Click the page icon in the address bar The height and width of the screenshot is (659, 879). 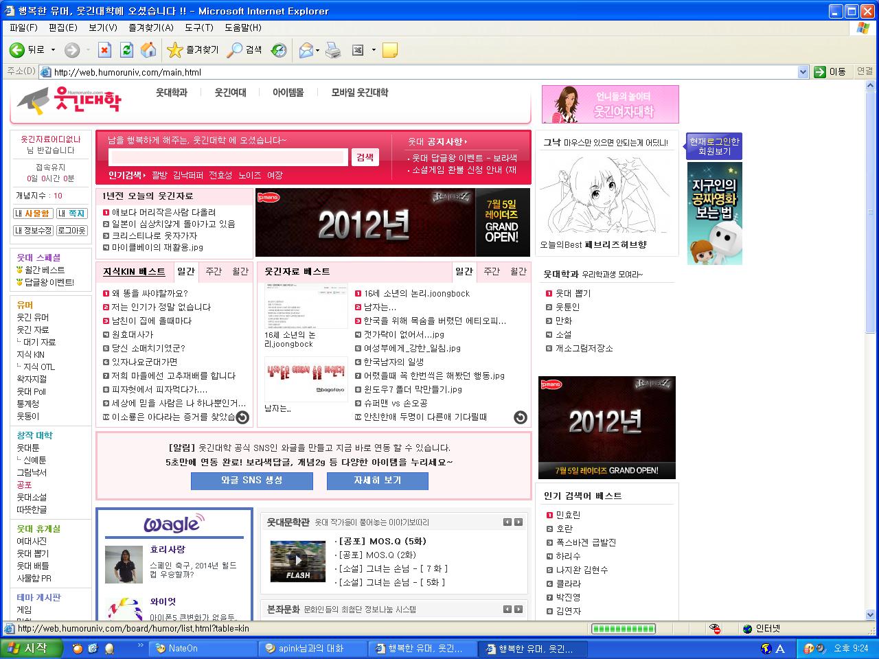pyautogui.click(x=46, y=72)
